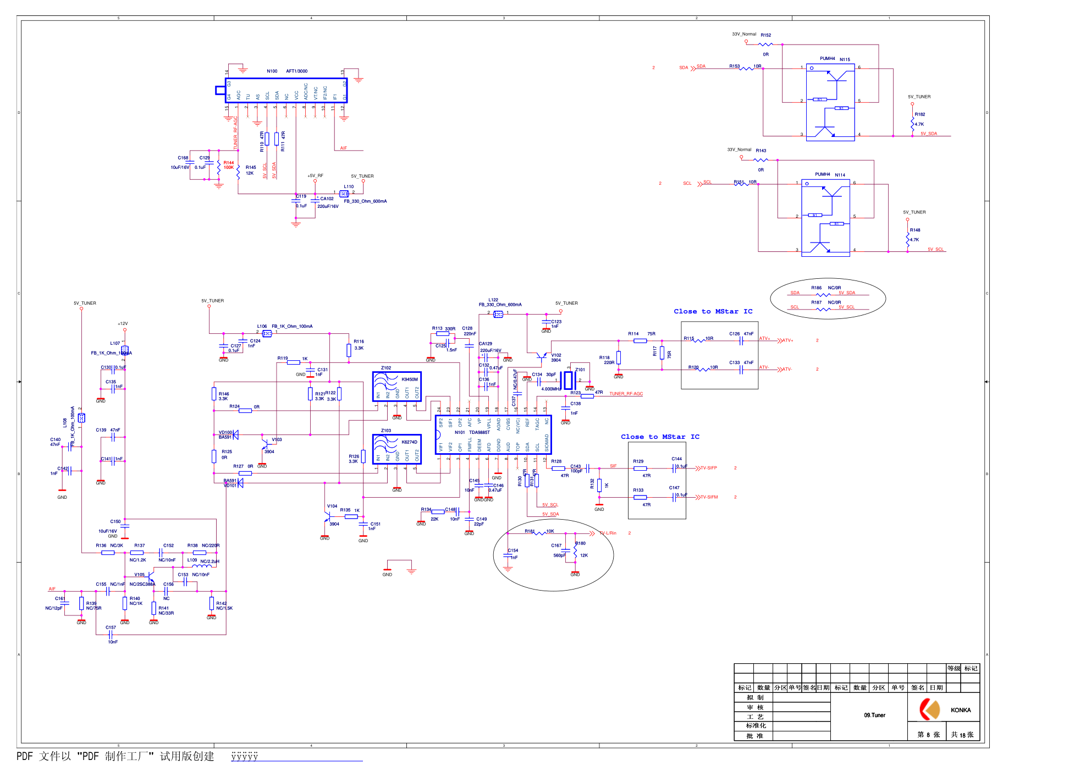The height and width of the screenshot is (771, 1091).
Task: Select the R186 NC/0R label in oval
Action: [x=825, y=288]
